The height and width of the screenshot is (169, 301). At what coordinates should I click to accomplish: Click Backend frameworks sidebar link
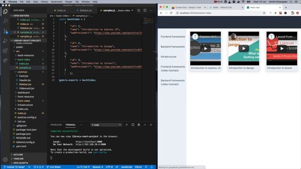click(x=173, y=47)
